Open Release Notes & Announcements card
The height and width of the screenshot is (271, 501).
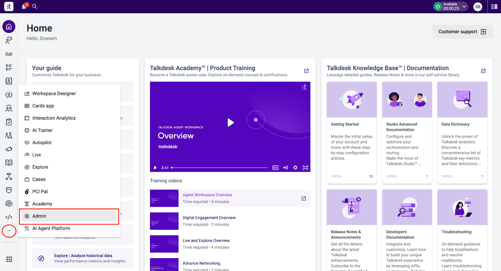click(352, 230)
